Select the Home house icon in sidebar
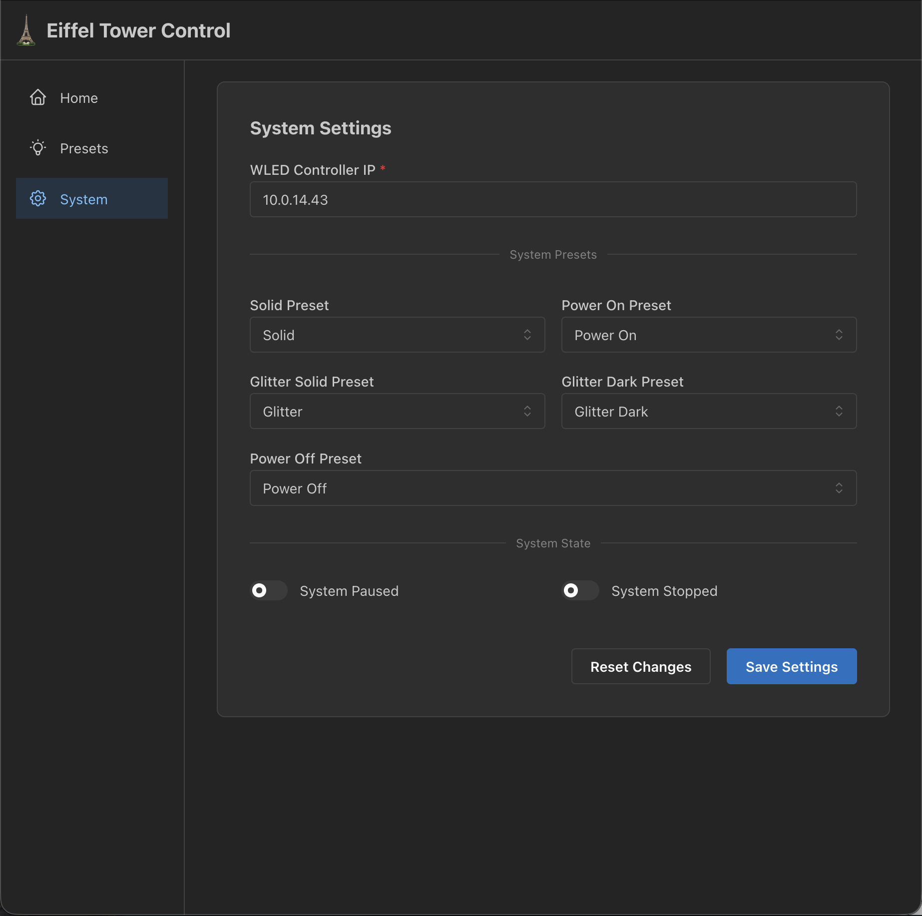The width and height of the screenshot is (922, 916). (37, 97)
